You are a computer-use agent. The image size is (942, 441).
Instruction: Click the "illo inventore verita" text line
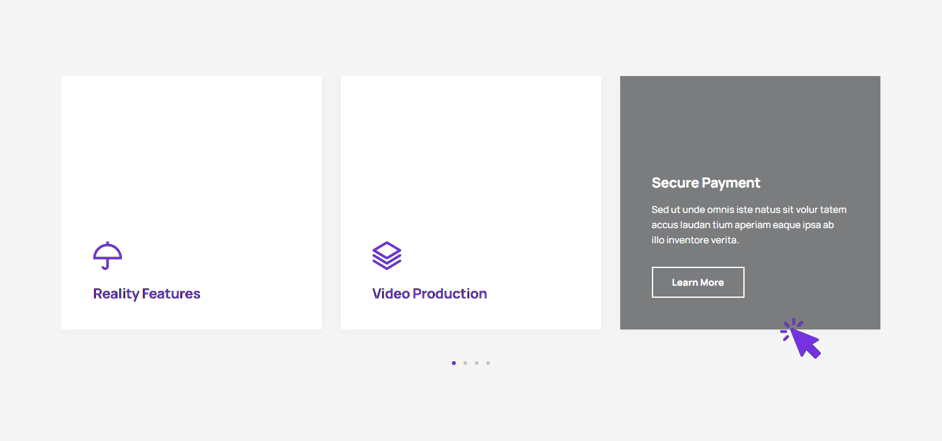click(695, 240)
